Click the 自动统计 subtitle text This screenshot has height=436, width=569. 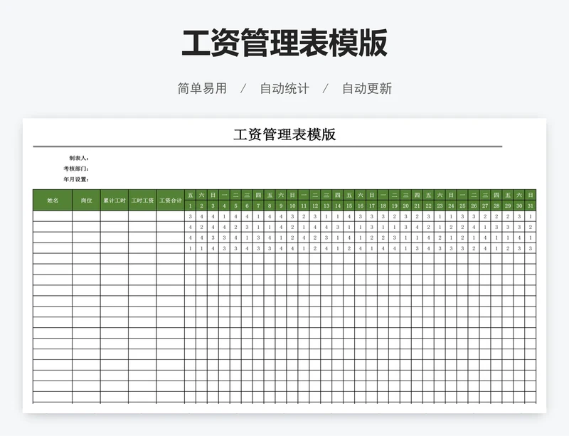pyautogui.click(x=284, y=89)
